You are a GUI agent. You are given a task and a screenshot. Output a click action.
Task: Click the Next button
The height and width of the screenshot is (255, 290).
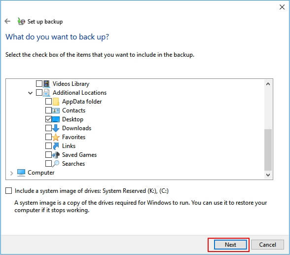click(x=230, y=245)
